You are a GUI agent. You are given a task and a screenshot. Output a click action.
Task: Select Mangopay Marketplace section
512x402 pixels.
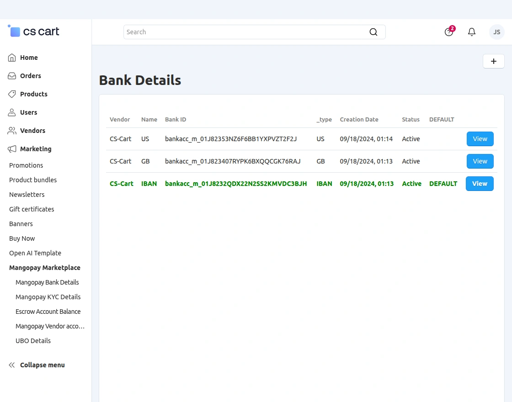point(45,268)
